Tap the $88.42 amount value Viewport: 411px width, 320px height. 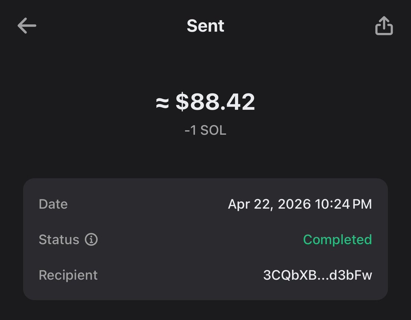pos(215,102)
